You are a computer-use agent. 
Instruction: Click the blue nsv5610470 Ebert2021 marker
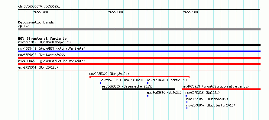pyautogui.click(x=148, y=83)
